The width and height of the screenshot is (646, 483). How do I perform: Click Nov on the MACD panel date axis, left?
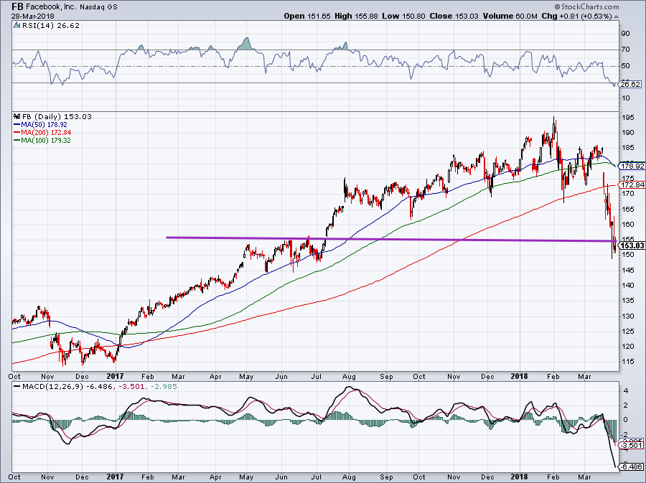point(48,477)
